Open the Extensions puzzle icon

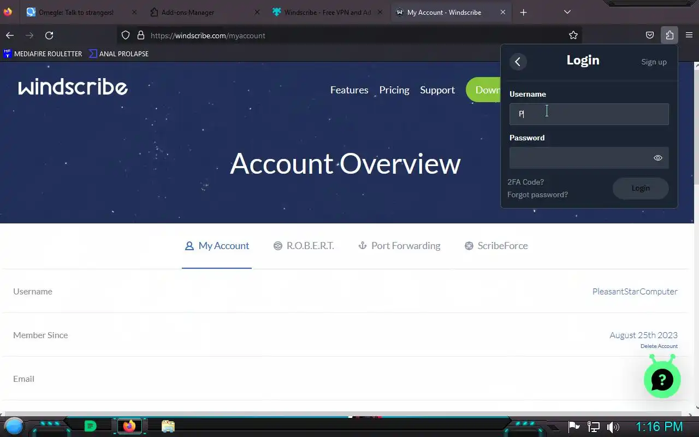(x=670, y=36)
